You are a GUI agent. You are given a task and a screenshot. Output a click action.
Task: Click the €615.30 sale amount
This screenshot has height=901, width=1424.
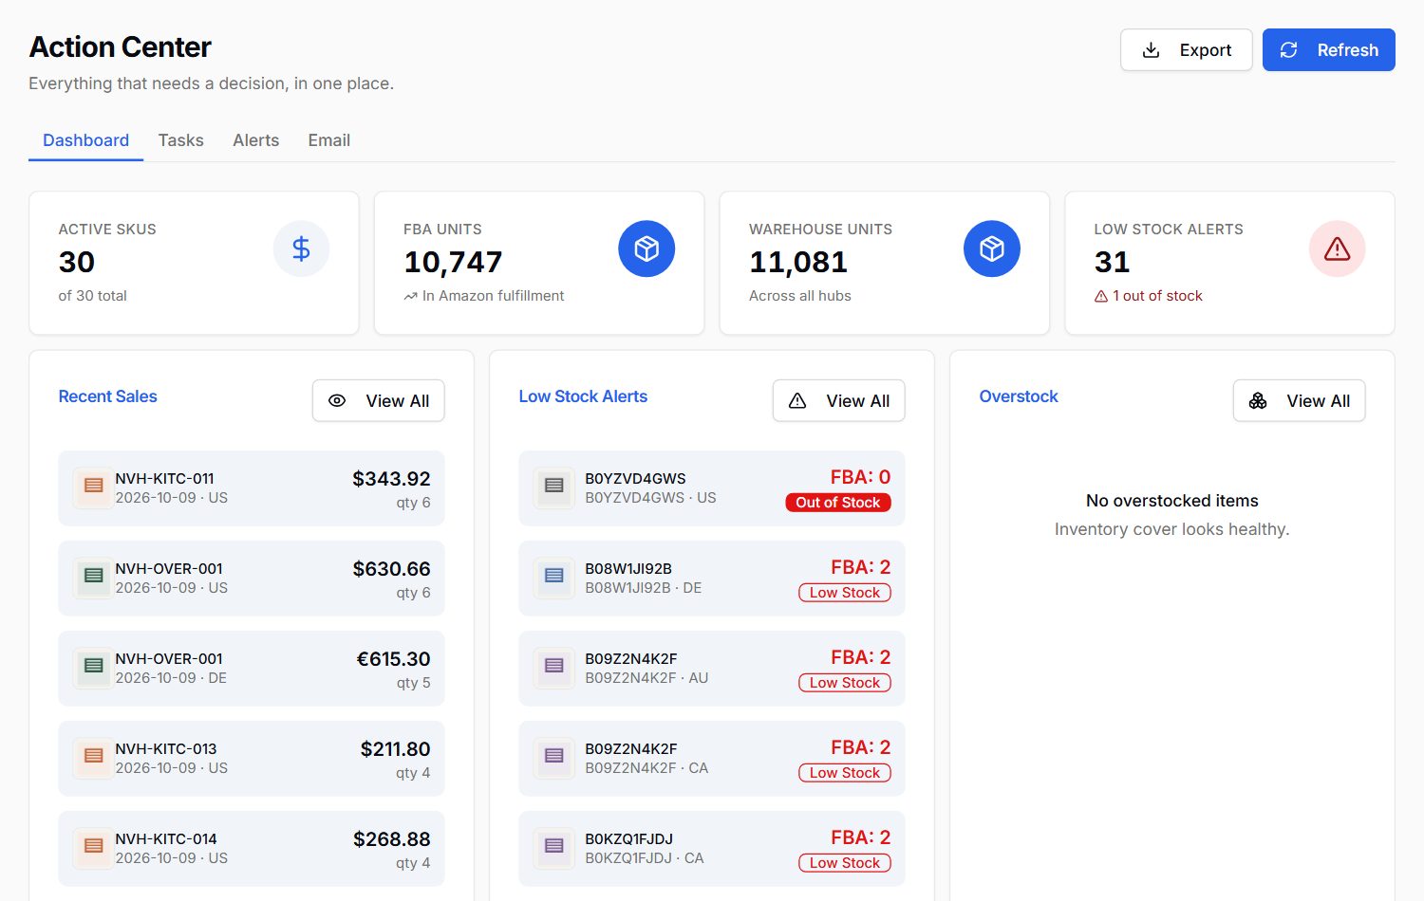click(393, 659)
